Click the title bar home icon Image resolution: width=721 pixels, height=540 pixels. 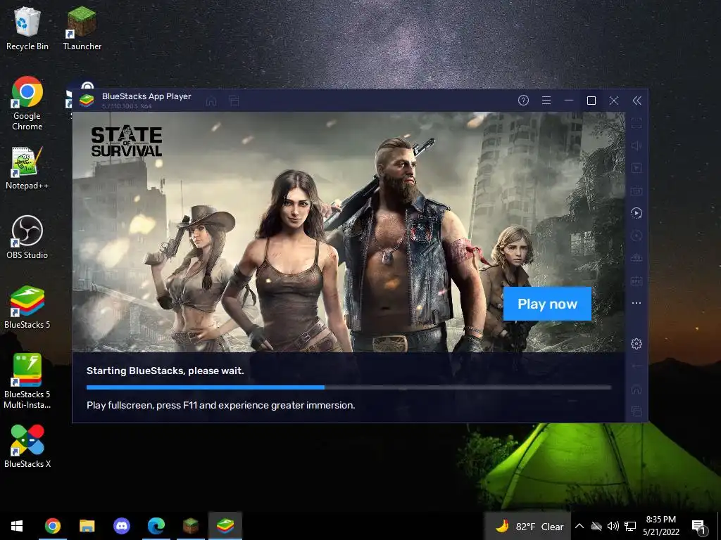click(211, 101)
